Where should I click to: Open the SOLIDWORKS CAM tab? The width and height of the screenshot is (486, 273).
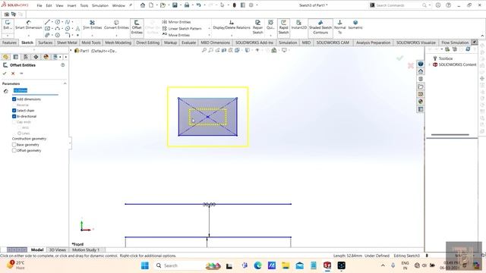[333, 42]
